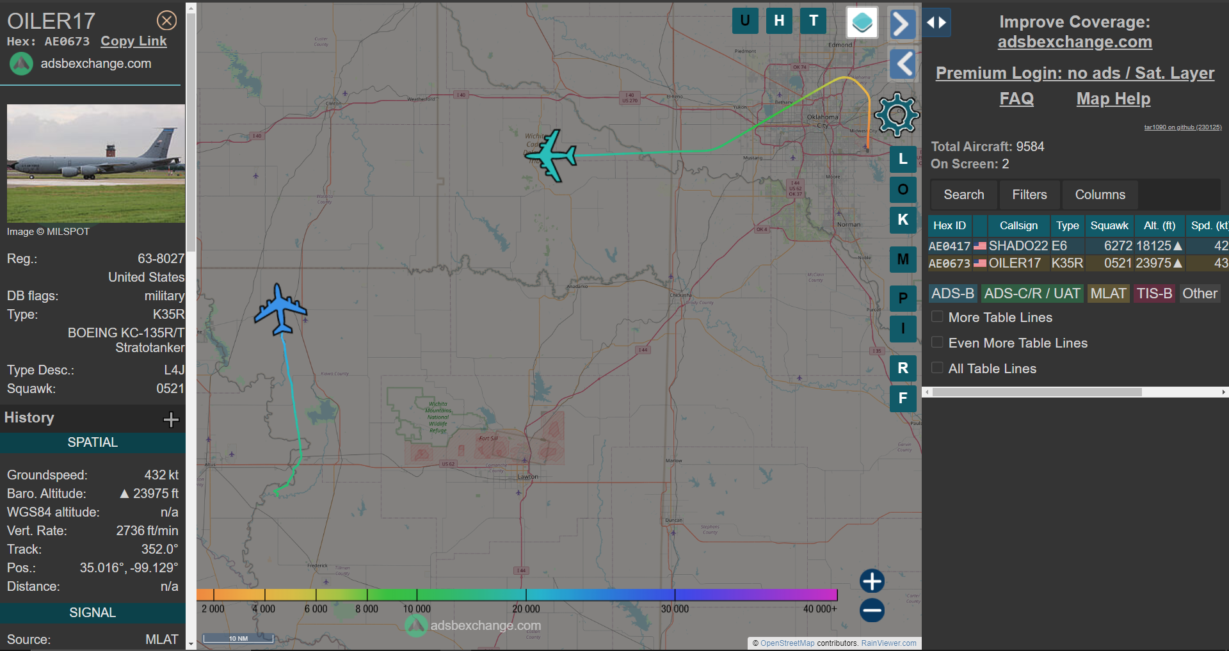Image resolution: width=1229 pixels, height=651 pixels.
Task: Click the R map button
Action: (903, 368)
